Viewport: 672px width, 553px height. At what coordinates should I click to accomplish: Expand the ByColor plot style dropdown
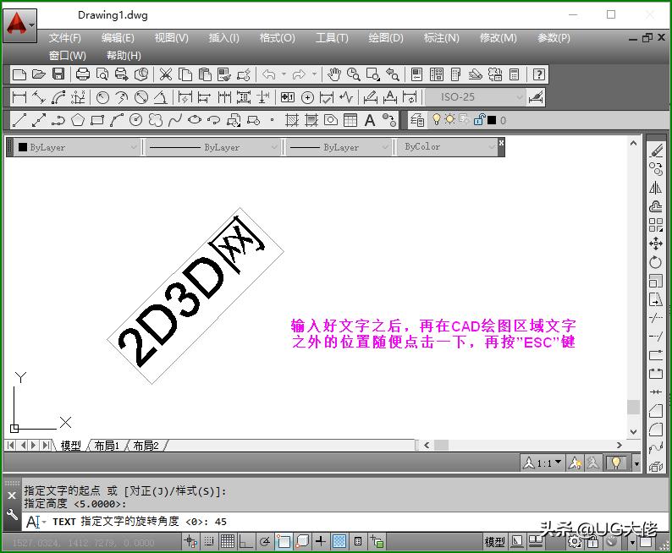pos(492,147)
